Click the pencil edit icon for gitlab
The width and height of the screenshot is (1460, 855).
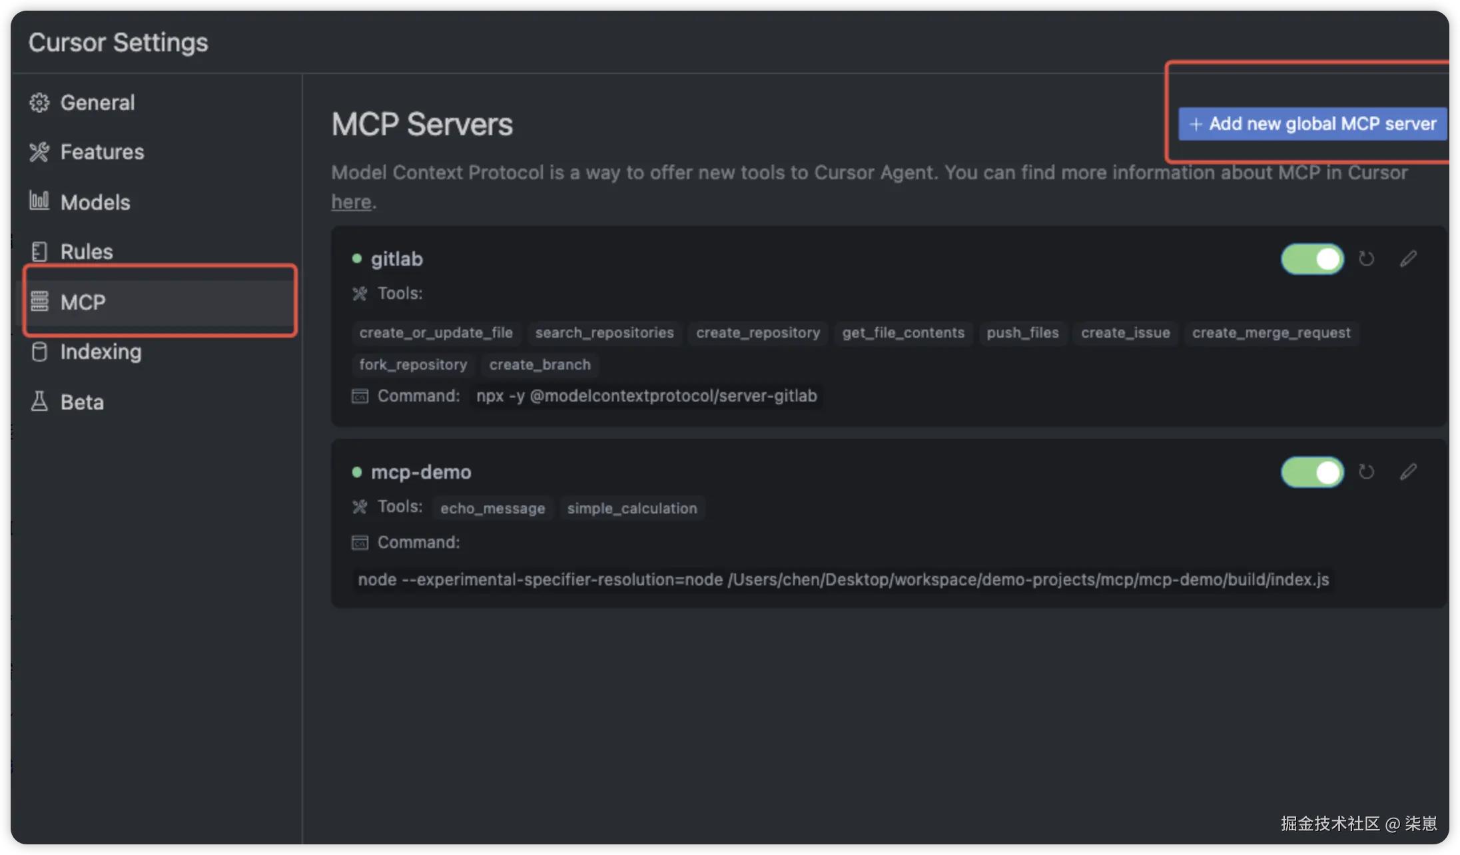(x=1408, y=259)
